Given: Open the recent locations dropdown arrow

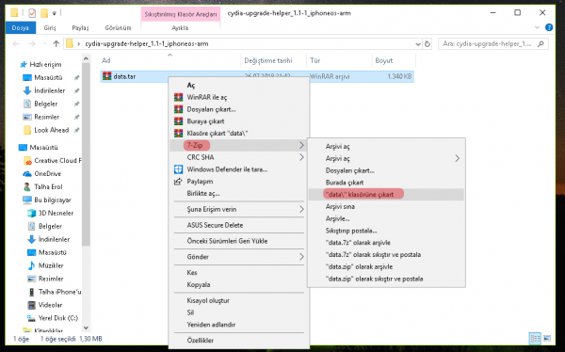Looking at the screenshot, I should (44, 44).
